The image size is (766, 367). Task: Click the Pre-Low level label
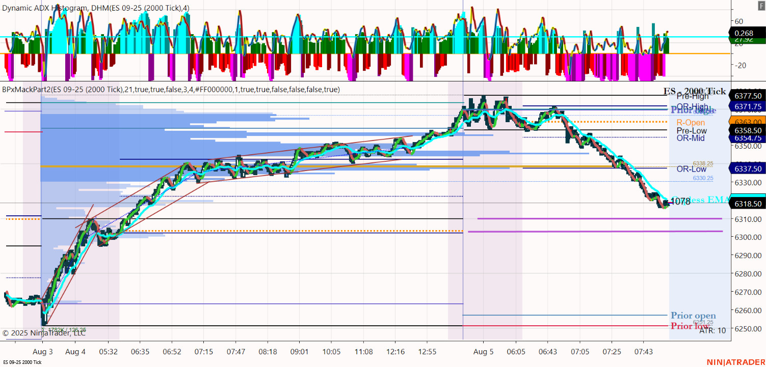point(692,130)
